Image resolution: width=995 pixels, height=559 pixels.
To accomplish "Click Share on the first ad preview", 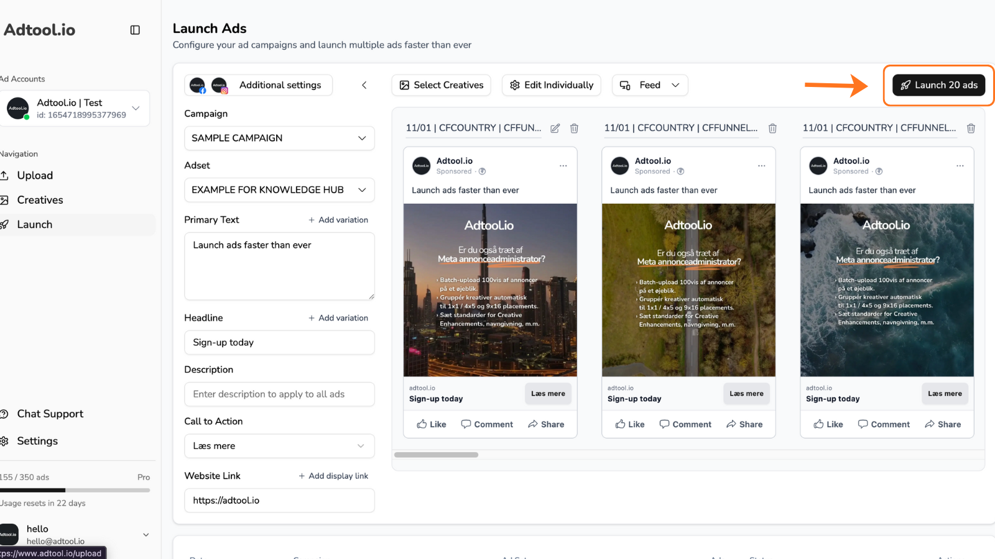I will pos(546,424).
